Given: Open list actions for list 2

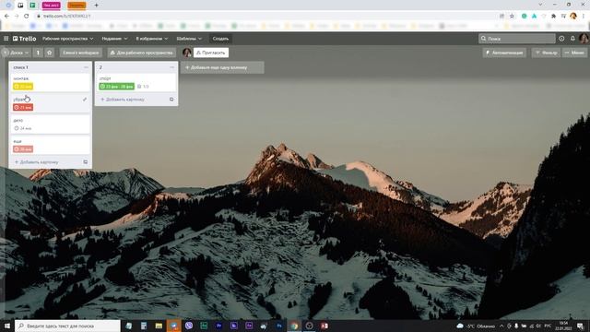Looking at the screenshot, I should coord(172,67).
